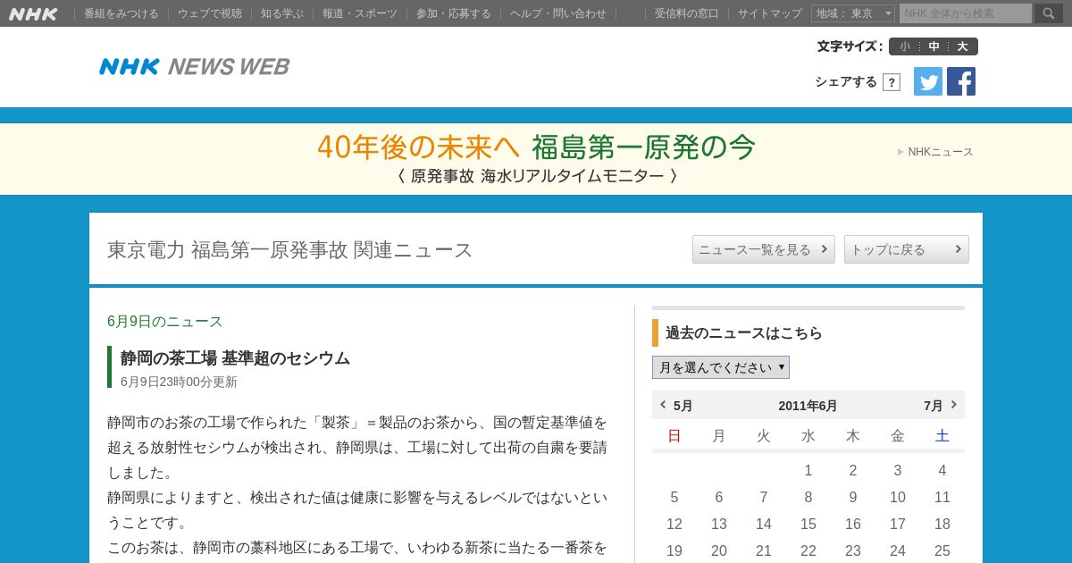
Task: Open 番組をみつける menu
Action: (x=121, y=13)
